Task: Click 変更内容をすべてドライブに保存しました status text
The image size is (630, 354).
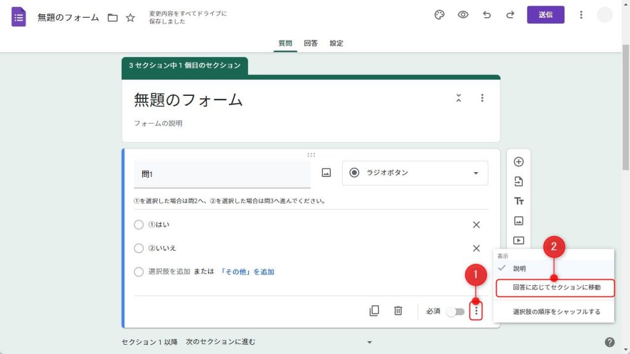Action: pyautogui.click(x=188, y=17)
